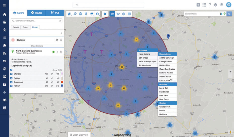Image resolution: width=234 pixels, height=137 pixels.
Task: Open the building accounts sidebar icon
Action: (x=5, y=53)
